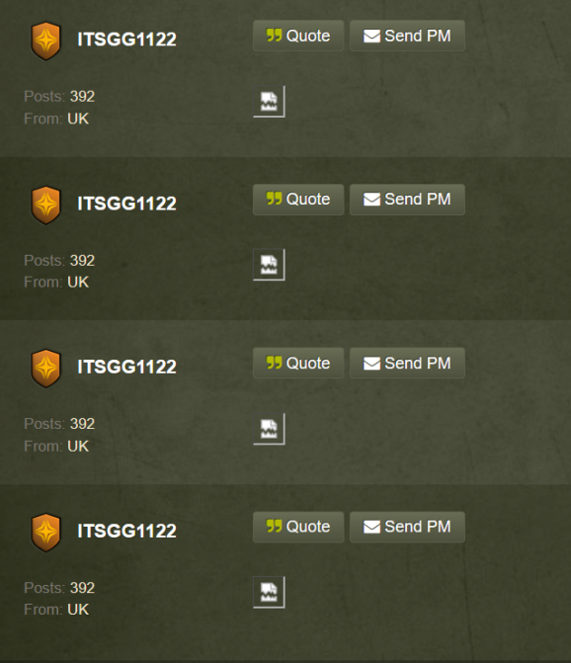Viewport: 571px width, 663px height.
Task: Send PM from the fourth post
Action: [x=407, y=527]
